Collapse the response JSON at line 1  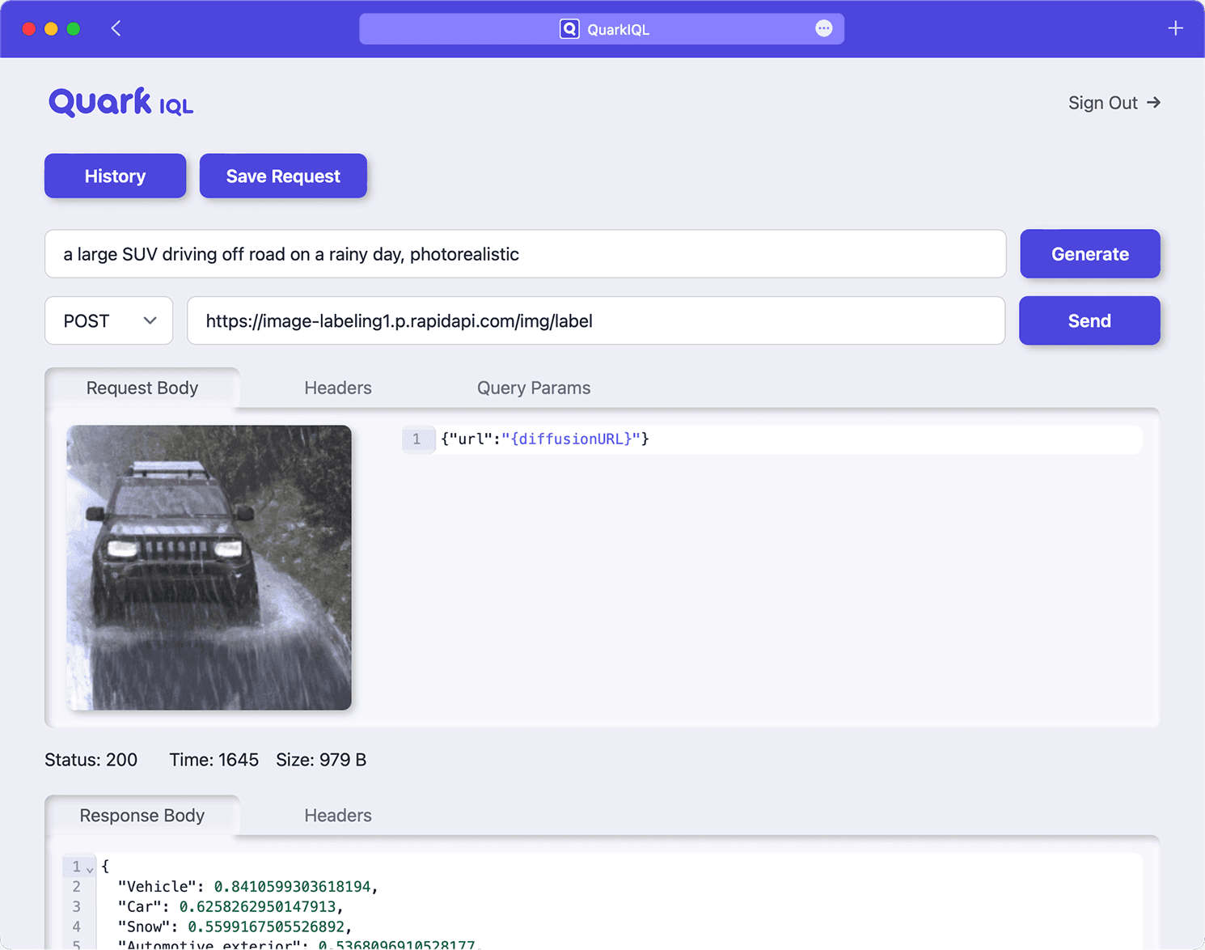coord(90,868)
